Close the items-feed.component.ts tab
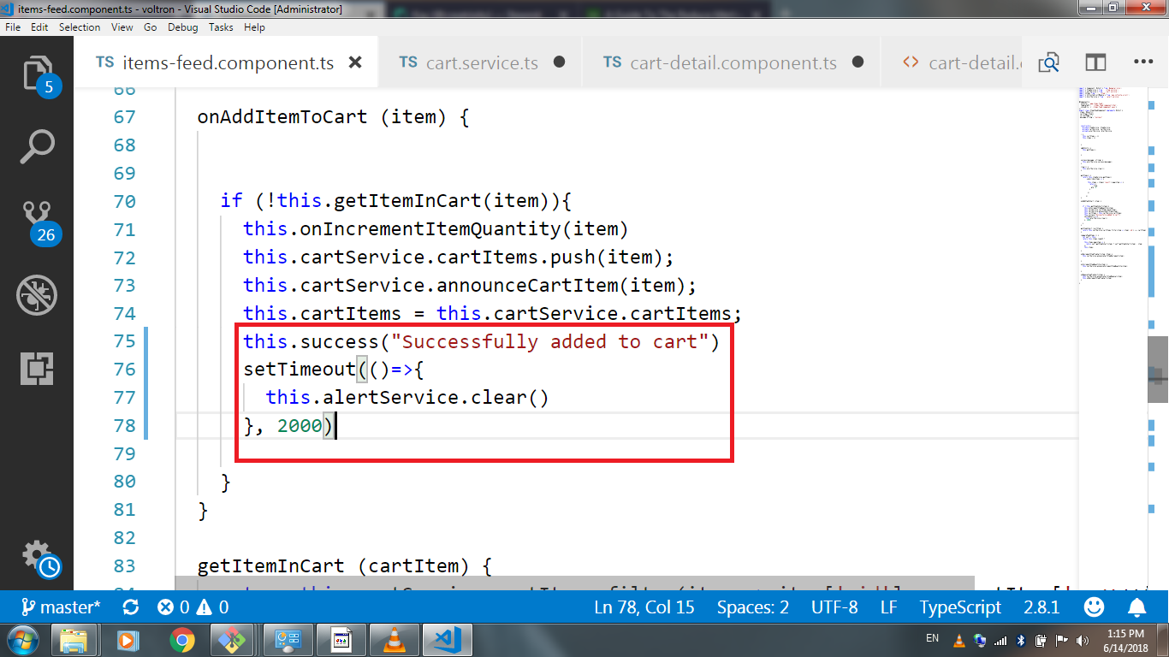The width and height of the screenshot is (1169, 657). 356,62
